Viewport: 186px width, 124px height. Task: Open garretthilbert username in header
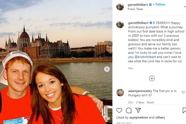point(138,5)
